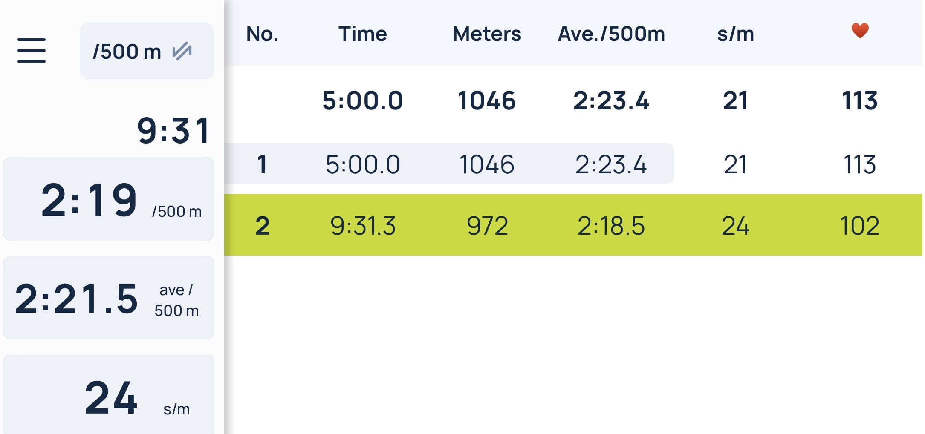This screenshot has width=925, height=434.
Task: Click the s/m column header
Action: click(736, 34)
